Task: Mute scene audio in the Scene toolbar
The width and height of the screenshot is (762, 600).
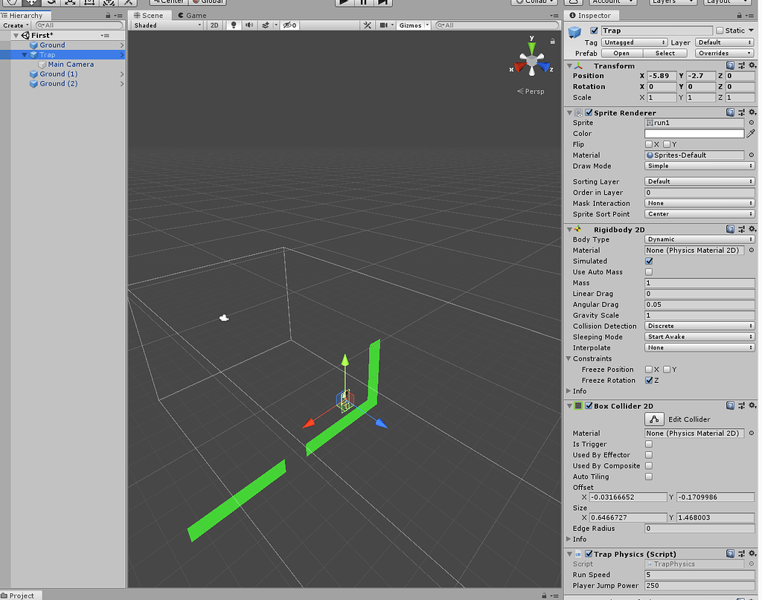Action: pos(249,25)
